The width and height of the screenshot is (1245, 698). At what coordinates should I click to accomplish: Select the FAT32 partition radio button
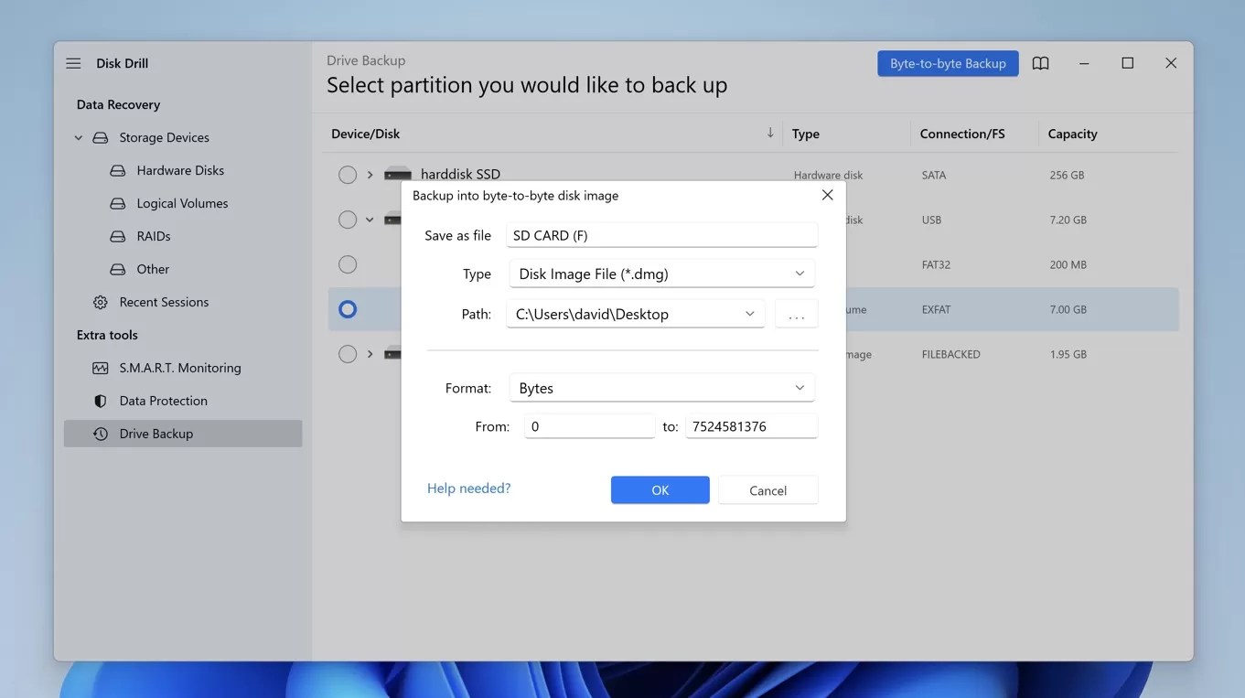348,264
